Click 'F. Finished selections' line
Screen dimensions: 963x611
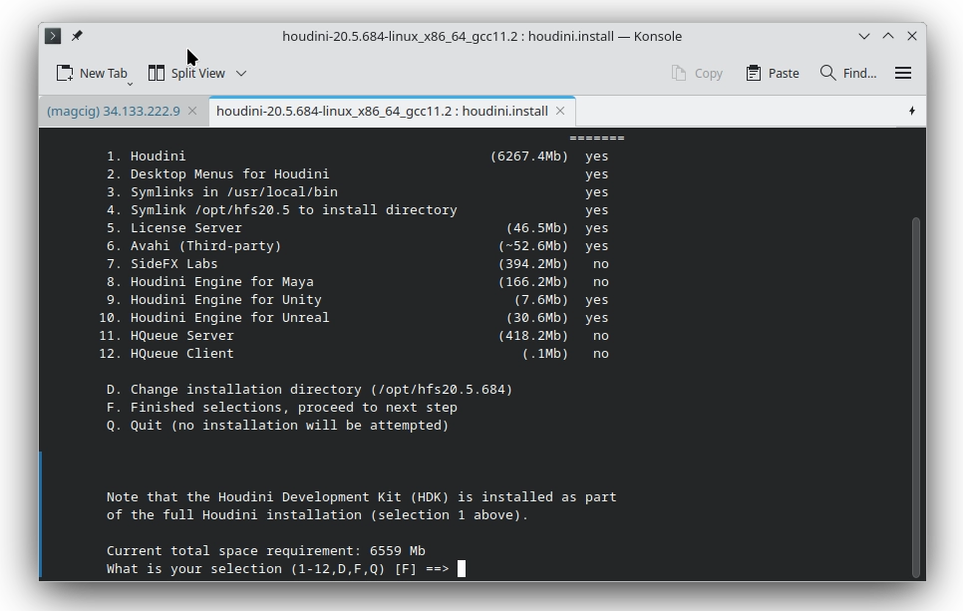pos(282,407)
